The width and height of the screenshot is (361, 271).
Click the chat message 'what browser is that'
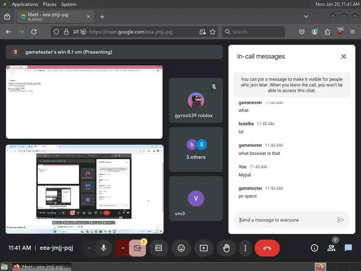(x=259, y=153)
